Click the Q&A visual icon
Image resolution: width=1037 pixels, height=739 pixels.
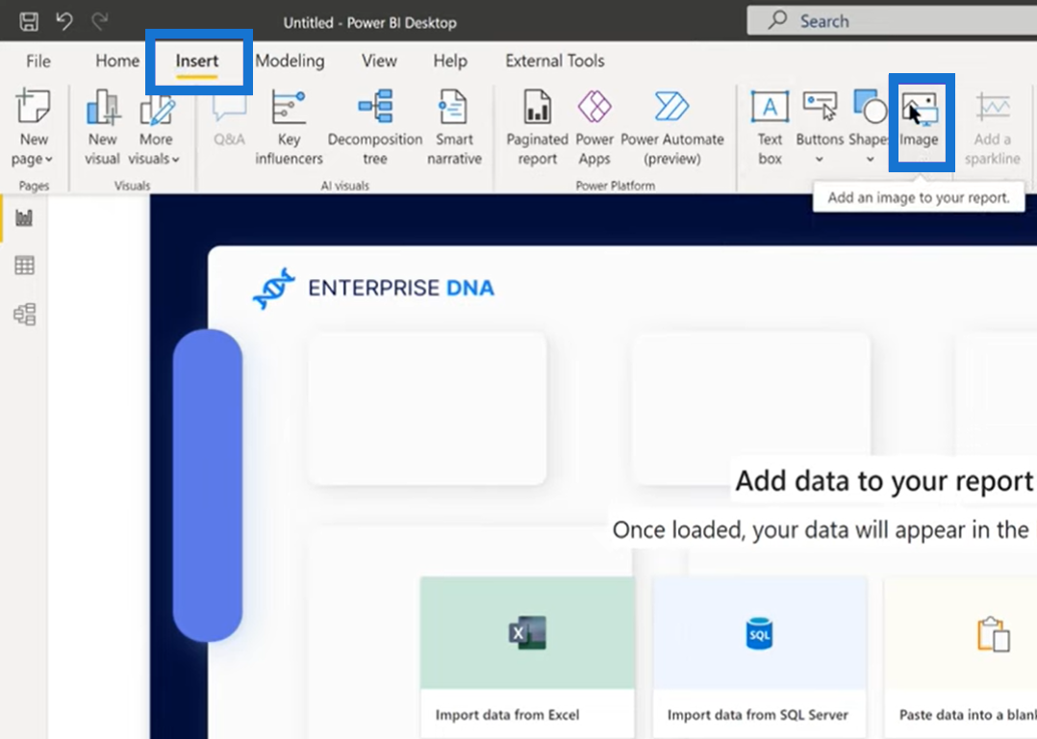pos(230,121)
